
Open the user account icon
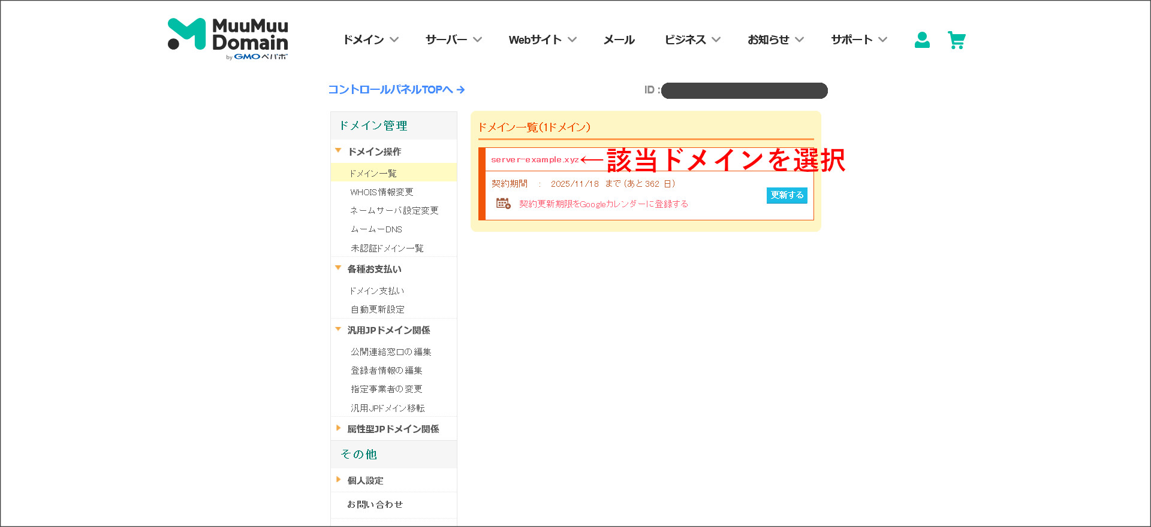(x=922, y=40)
